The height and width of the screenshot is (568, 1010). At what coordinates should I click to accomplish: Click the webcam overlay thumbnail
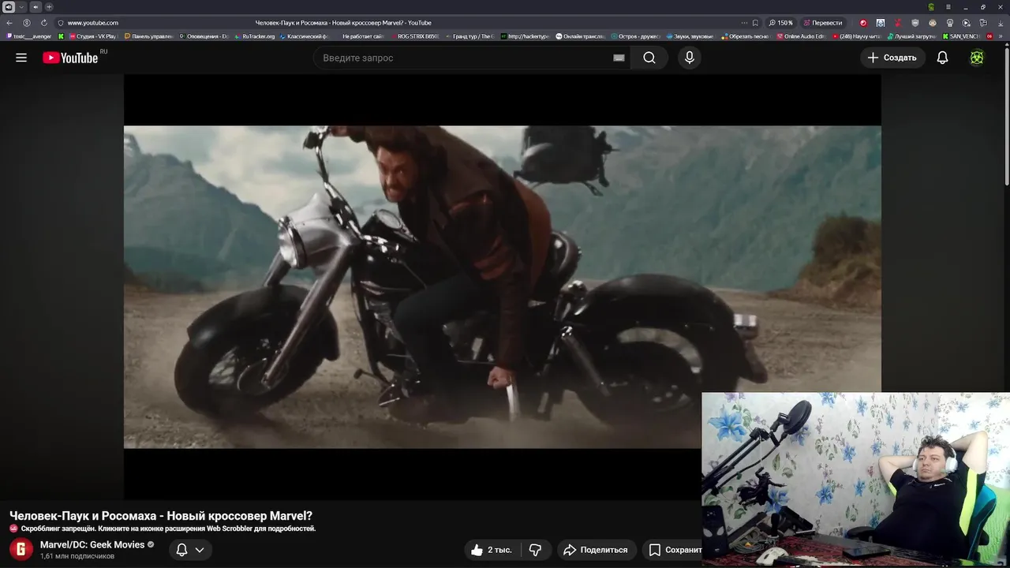[855, 480]
